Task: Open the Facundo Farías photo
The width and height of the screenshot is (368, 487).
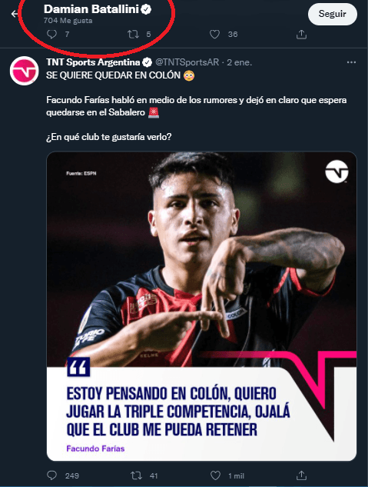Action: (x=201, y=306)
